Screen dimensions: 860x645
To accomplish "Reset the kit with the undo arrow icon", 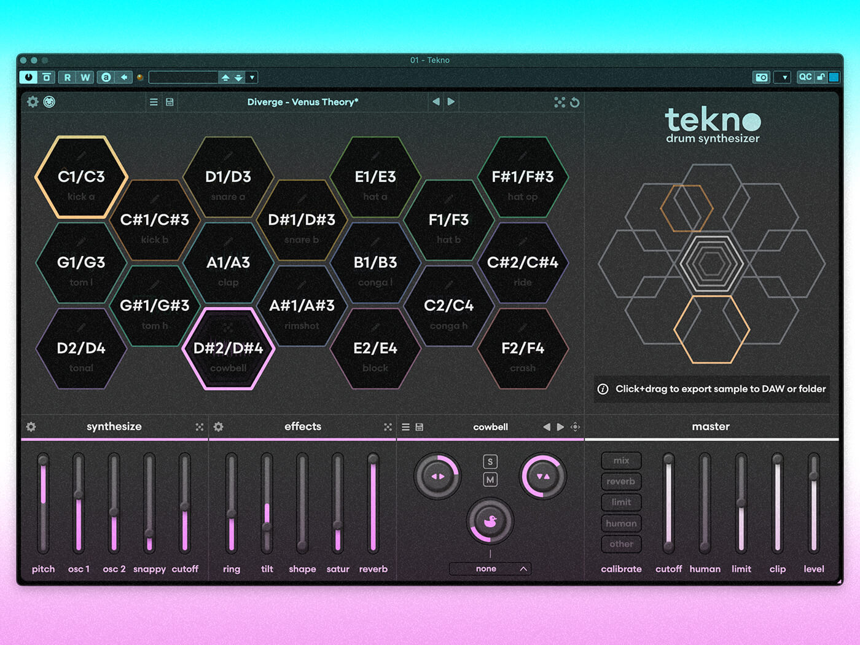I will coord(575,102).
